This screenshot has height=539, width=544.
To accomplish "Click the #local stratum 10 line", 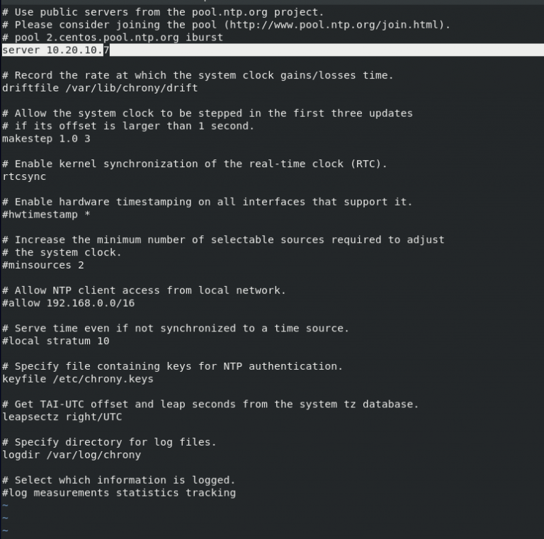I will [56, 341].
